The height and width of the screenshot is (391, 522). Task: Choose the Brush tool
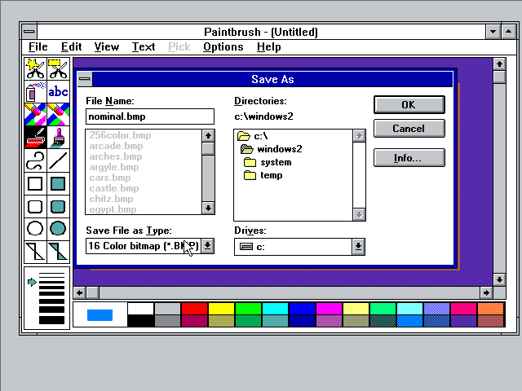58,138
